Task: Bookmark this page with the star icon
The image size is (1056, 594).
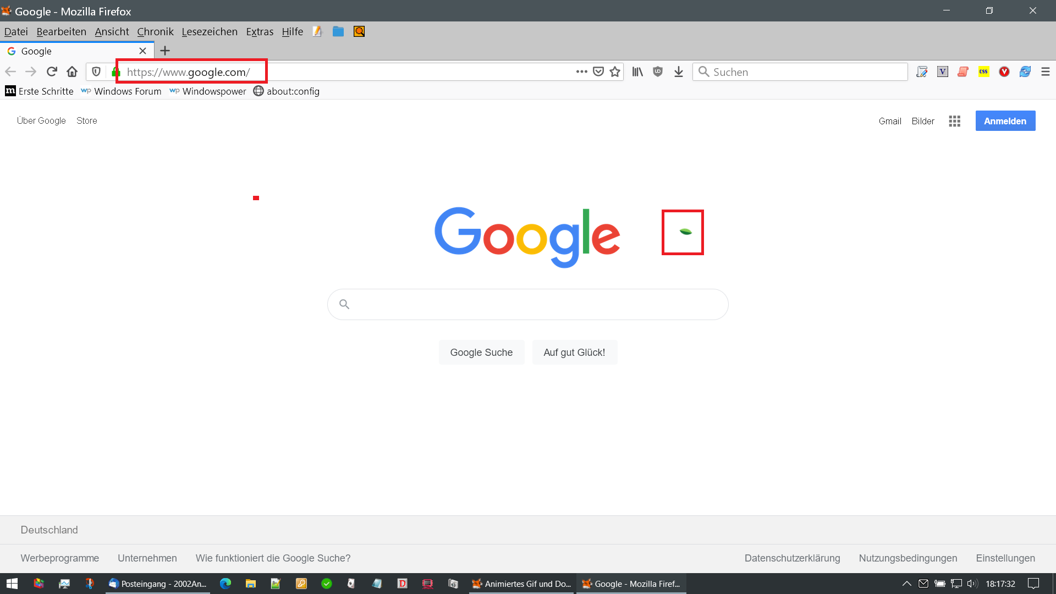Action: (x=615, y=71)
